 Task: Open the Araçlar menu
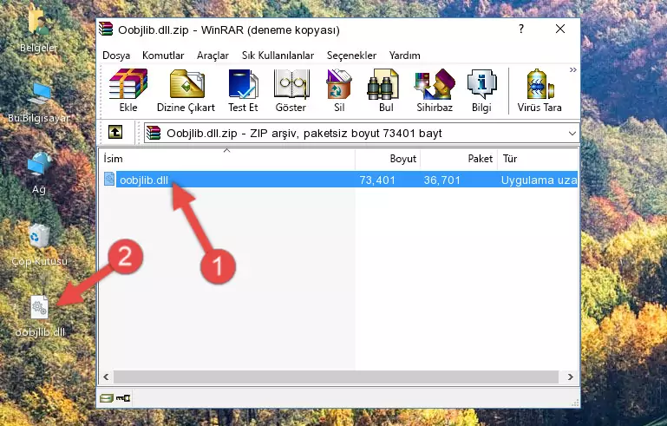tap(213, 56)
